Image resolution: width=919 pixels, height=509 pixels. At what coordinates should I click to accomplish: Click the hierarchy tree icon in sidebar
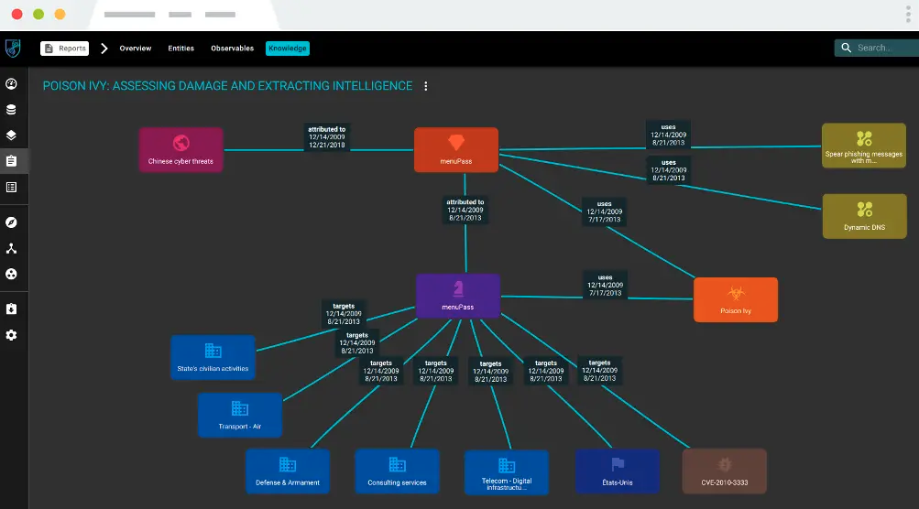pyautogui.click(x=11, y=248)
